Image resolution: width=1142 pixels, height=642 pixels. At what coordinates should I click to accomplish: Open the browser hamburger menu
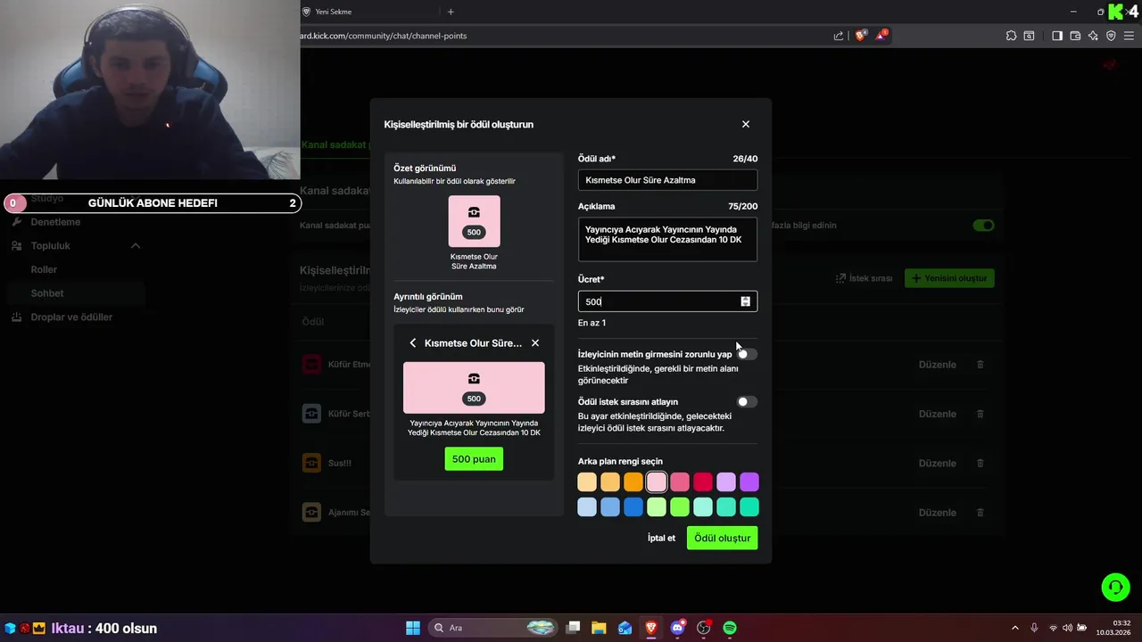pyautogui.click(x=1130, y=36)
